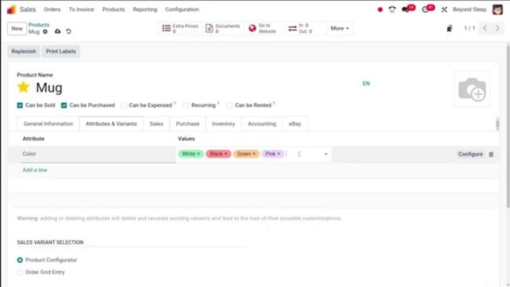
Task: Click Configure on Color line
Action: [470, 154]
